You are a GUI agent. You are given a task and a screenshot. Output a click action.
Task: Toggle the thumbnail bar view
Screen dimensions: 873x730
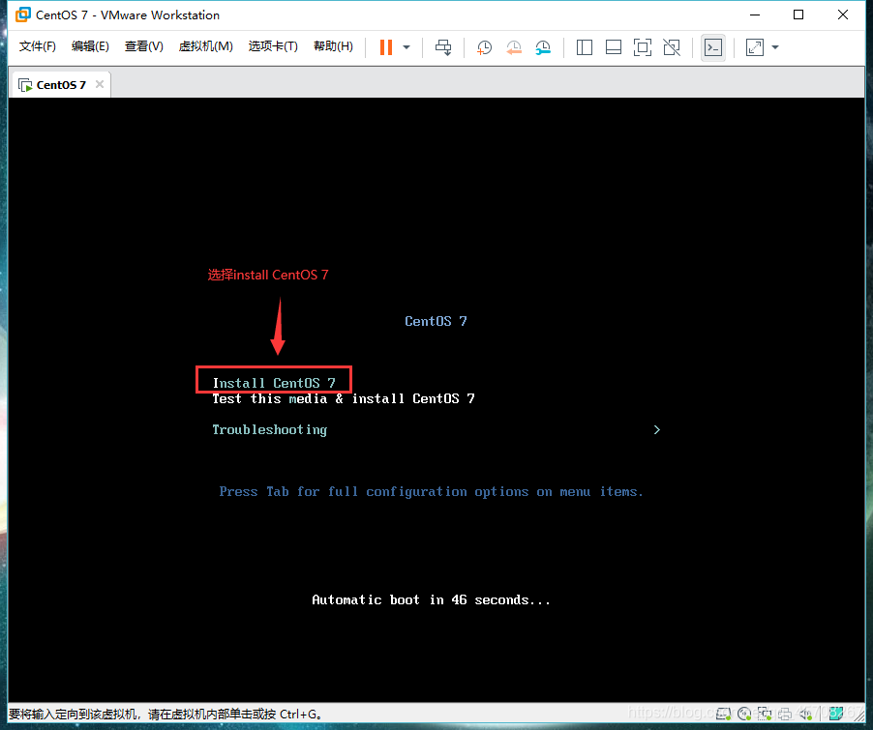coord(614,47)
